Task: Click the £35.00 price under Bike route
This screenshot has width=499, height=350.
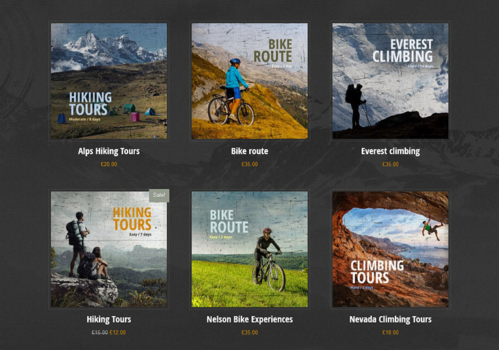Action: tap(250, 164)
